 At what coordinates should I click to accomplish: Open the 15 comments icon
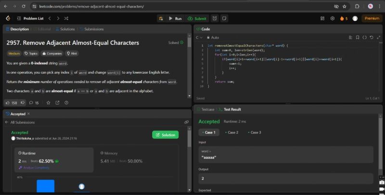[34, 103]
